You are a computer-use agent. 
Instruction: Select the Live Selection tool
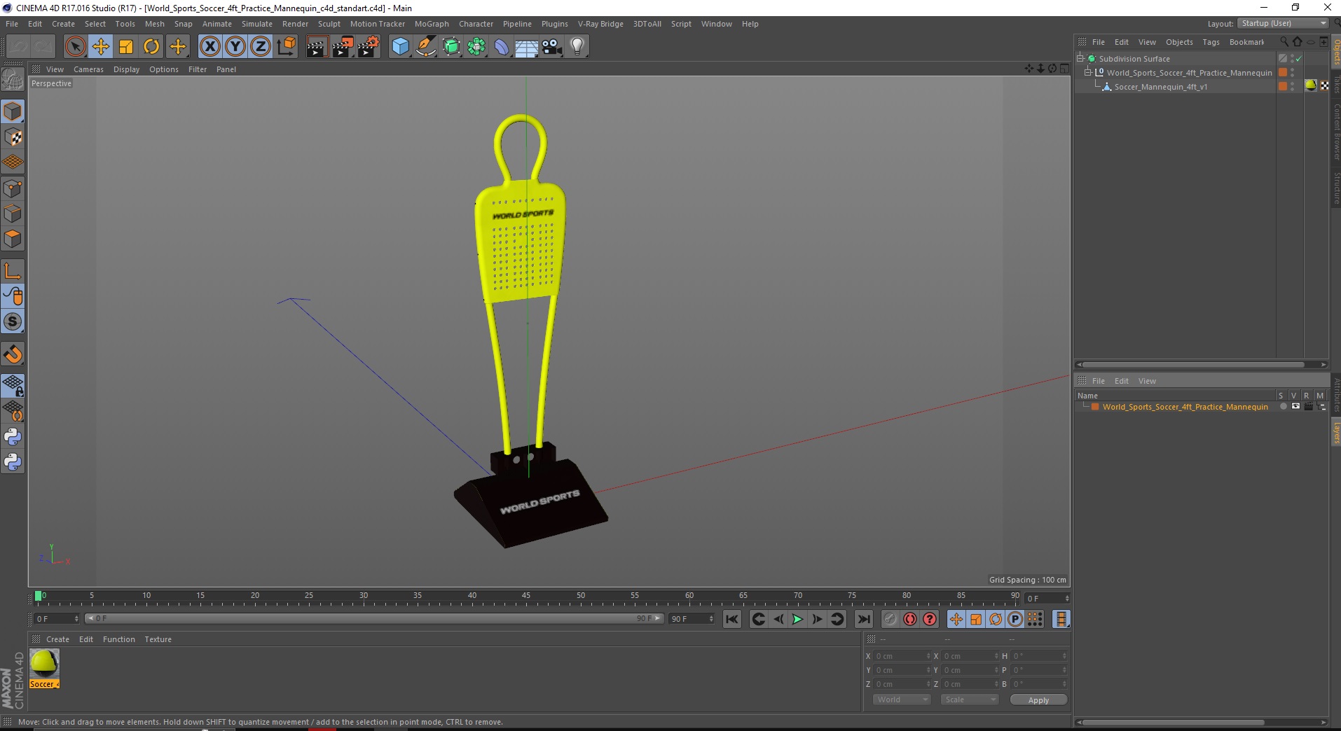click(x=75, y=47)
